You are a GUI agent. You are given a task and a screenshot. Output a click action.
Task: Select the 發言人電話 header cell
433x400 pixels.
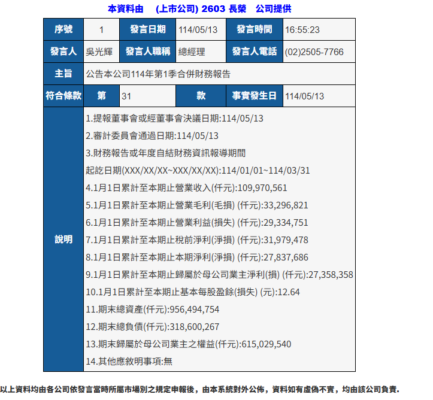coord(255,51)
